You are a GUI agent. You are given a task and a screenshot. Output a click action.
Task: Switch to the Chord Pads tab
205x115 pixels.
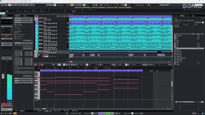(x=66, y=111)
